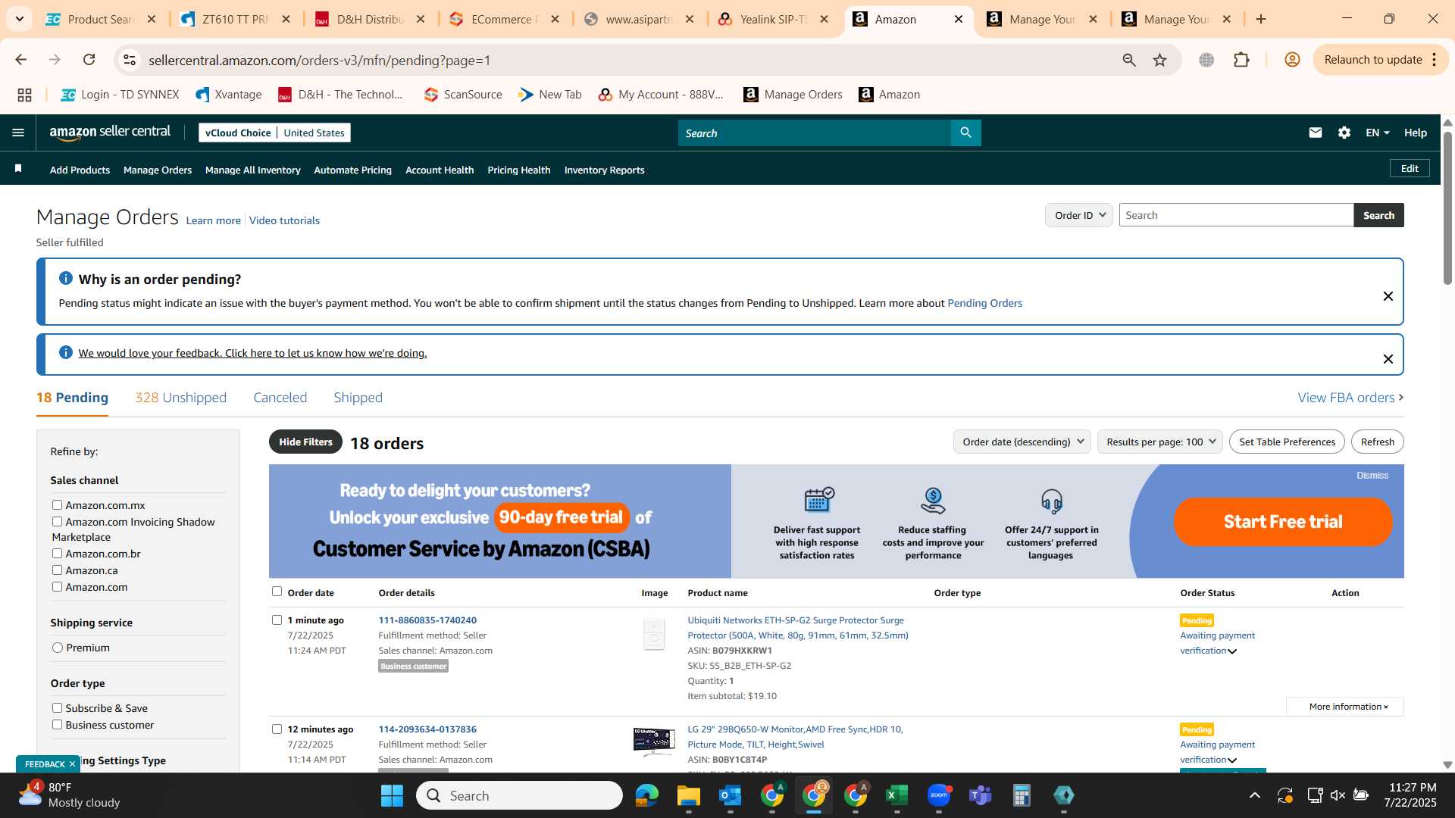Click the Ubiquiti surge protector product image

pos(654,634)
